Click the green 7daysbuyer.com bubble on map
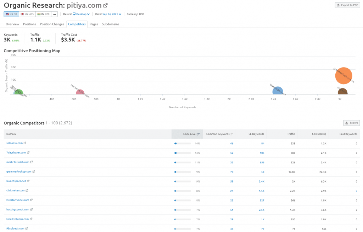363x232 pixels. coord(18,92)
